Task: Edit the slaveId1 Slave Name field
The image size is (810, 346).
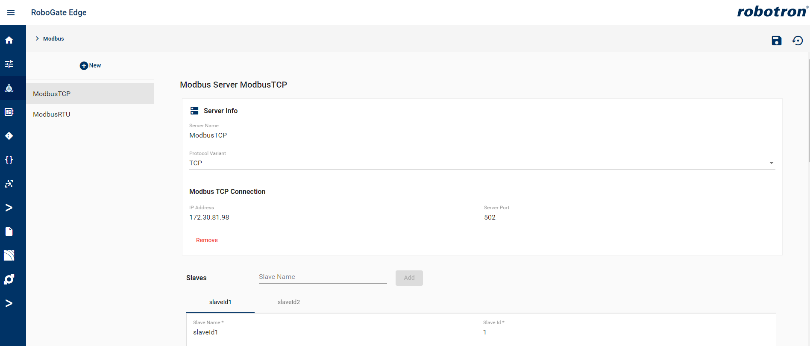Action: [336, 332]
